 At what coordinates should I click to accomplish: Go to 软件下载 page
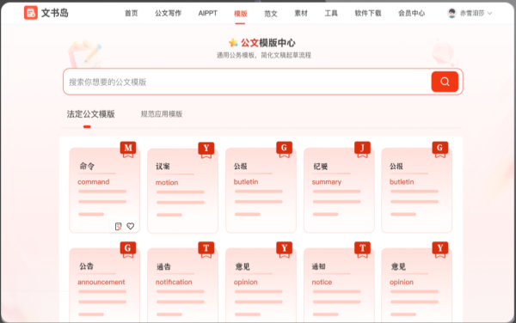[368, 13]
